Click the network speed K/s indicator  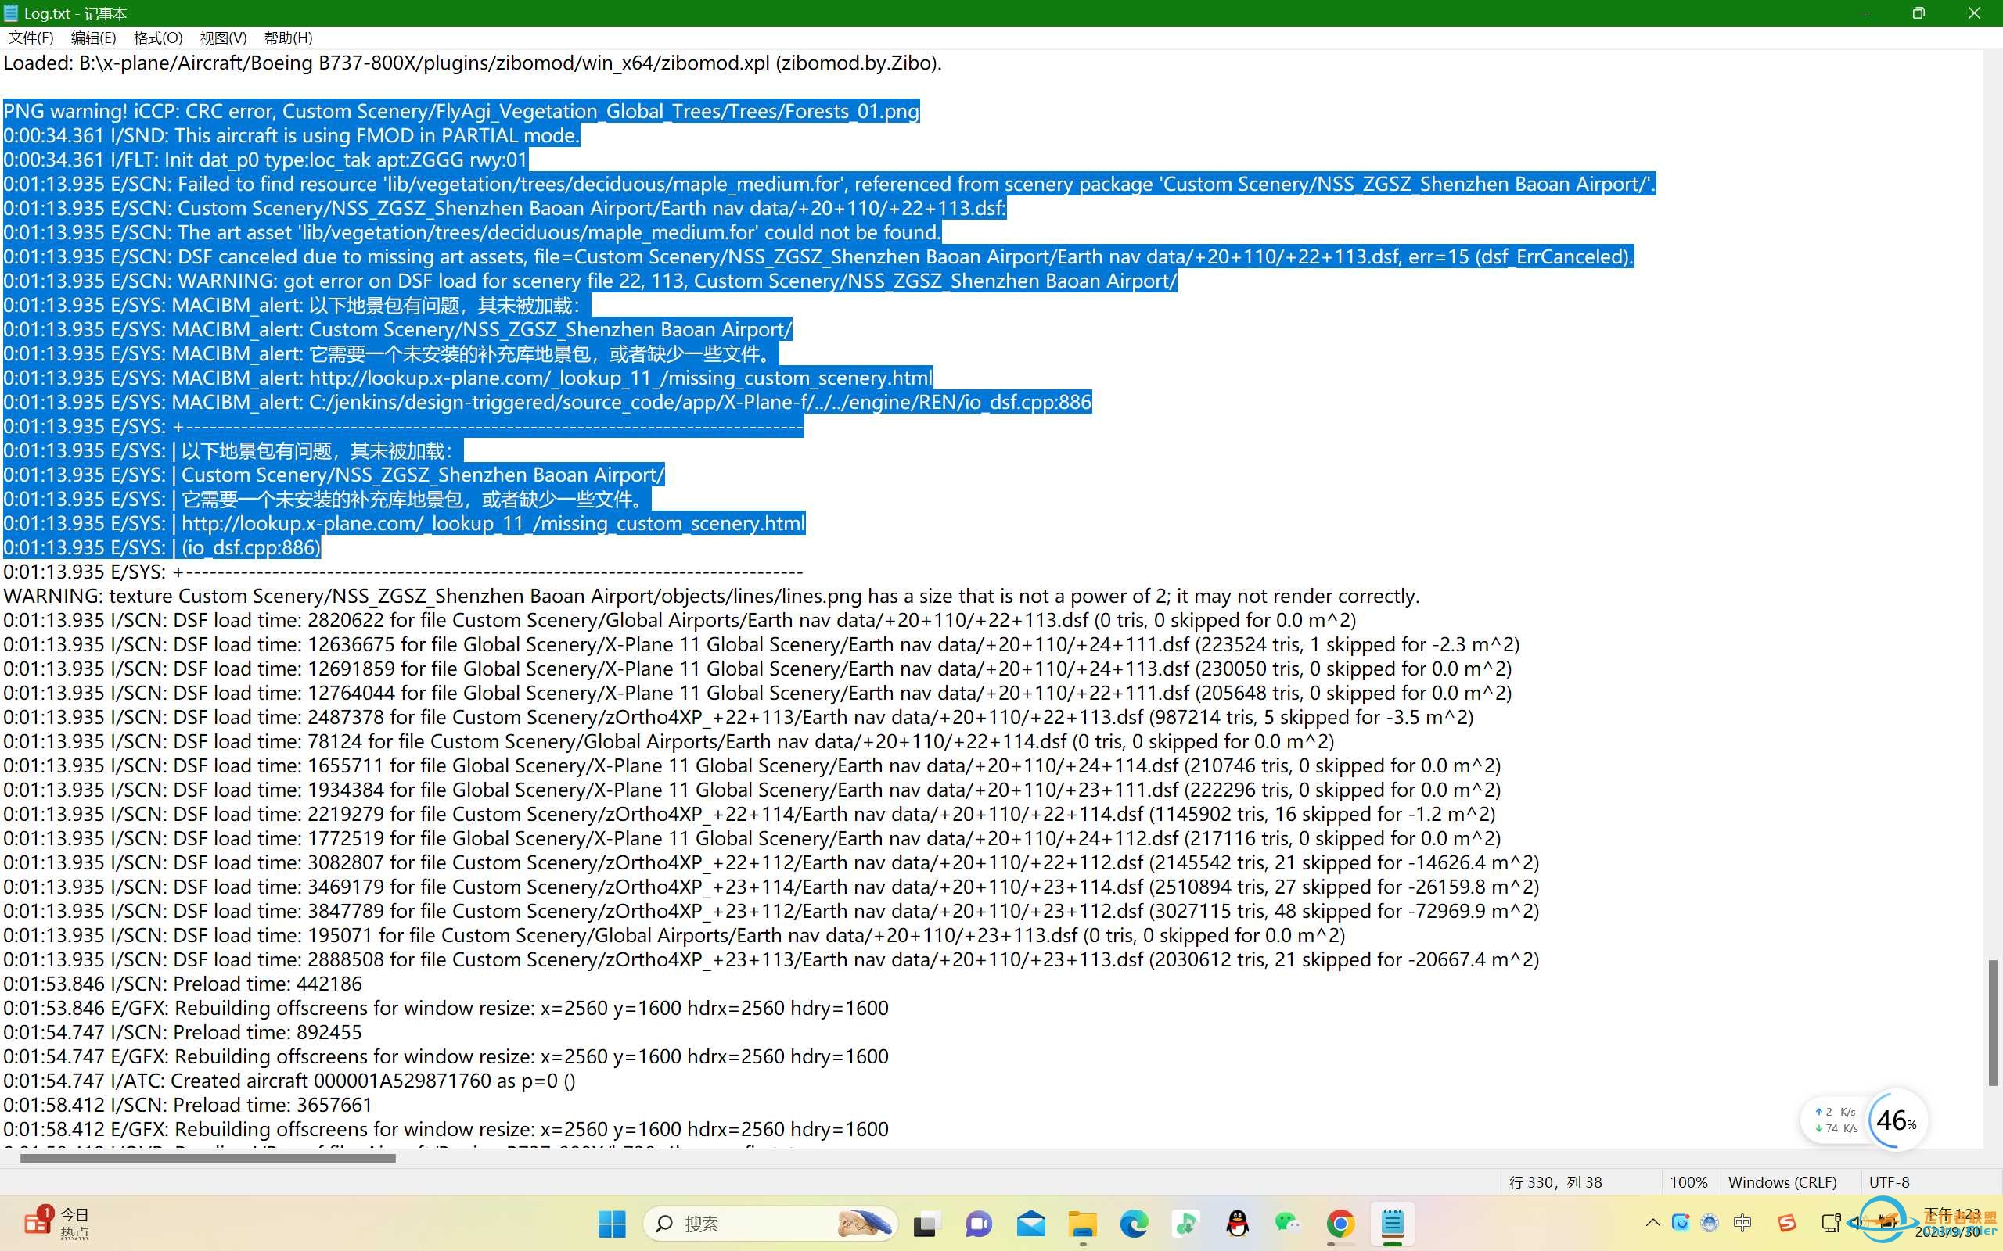(1836, 1120)
